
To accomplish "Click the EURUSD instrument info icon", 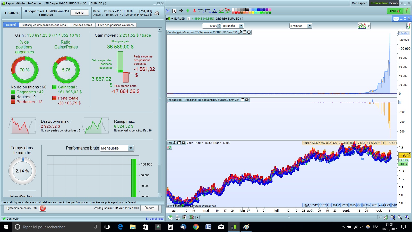I will point(189,19).
